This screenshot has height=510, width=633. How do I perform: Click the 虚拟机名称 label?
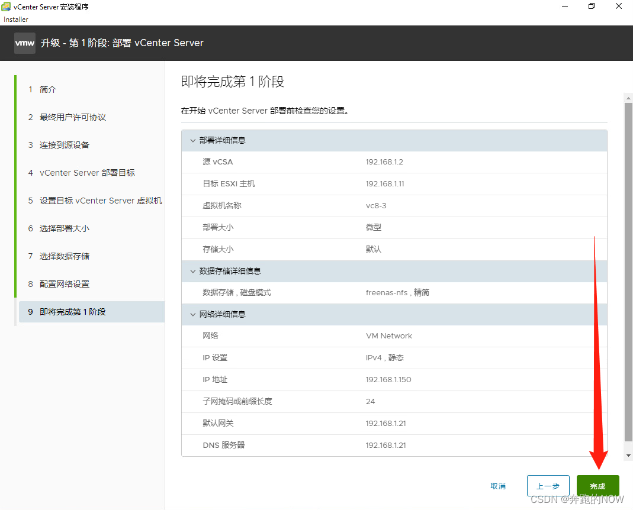click(x=221, y=205)
